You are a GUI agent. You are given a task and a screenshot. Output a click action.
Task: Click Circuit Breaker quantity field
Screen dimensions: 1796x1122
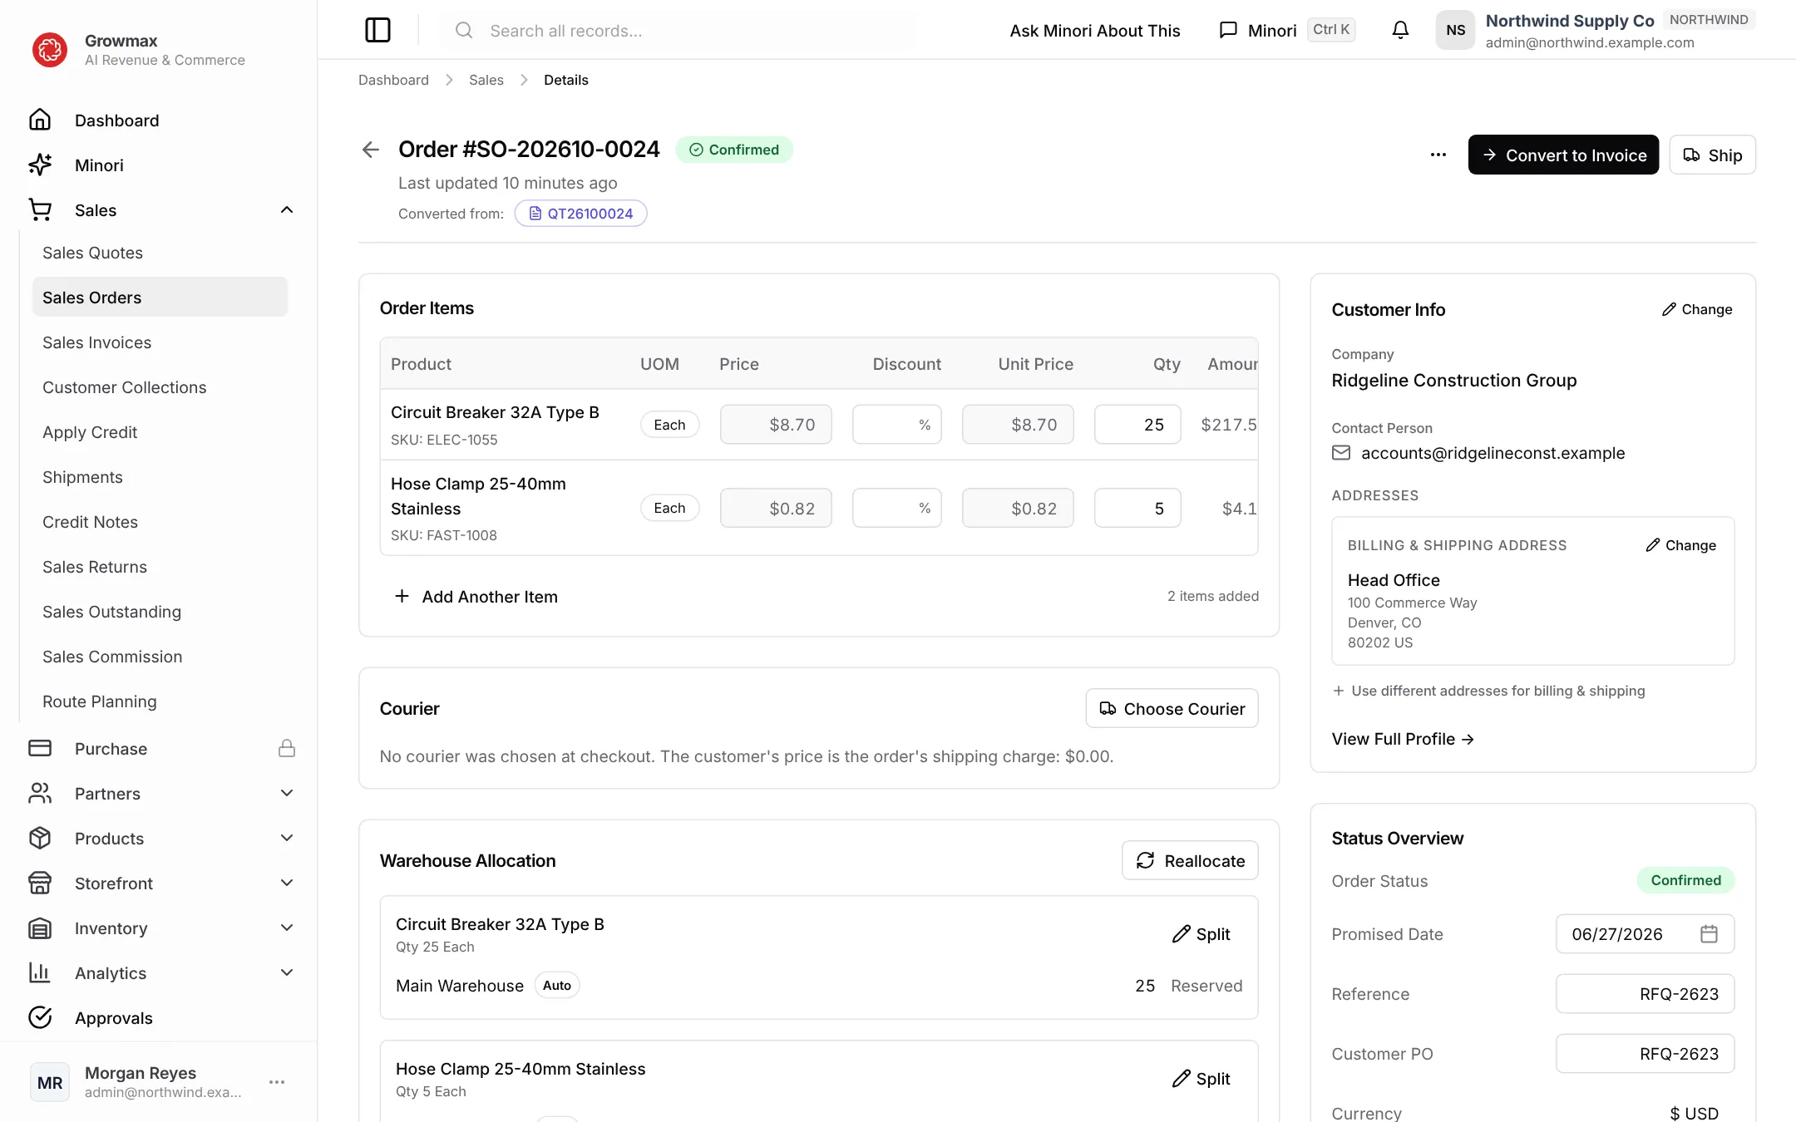coord(1137,425)
